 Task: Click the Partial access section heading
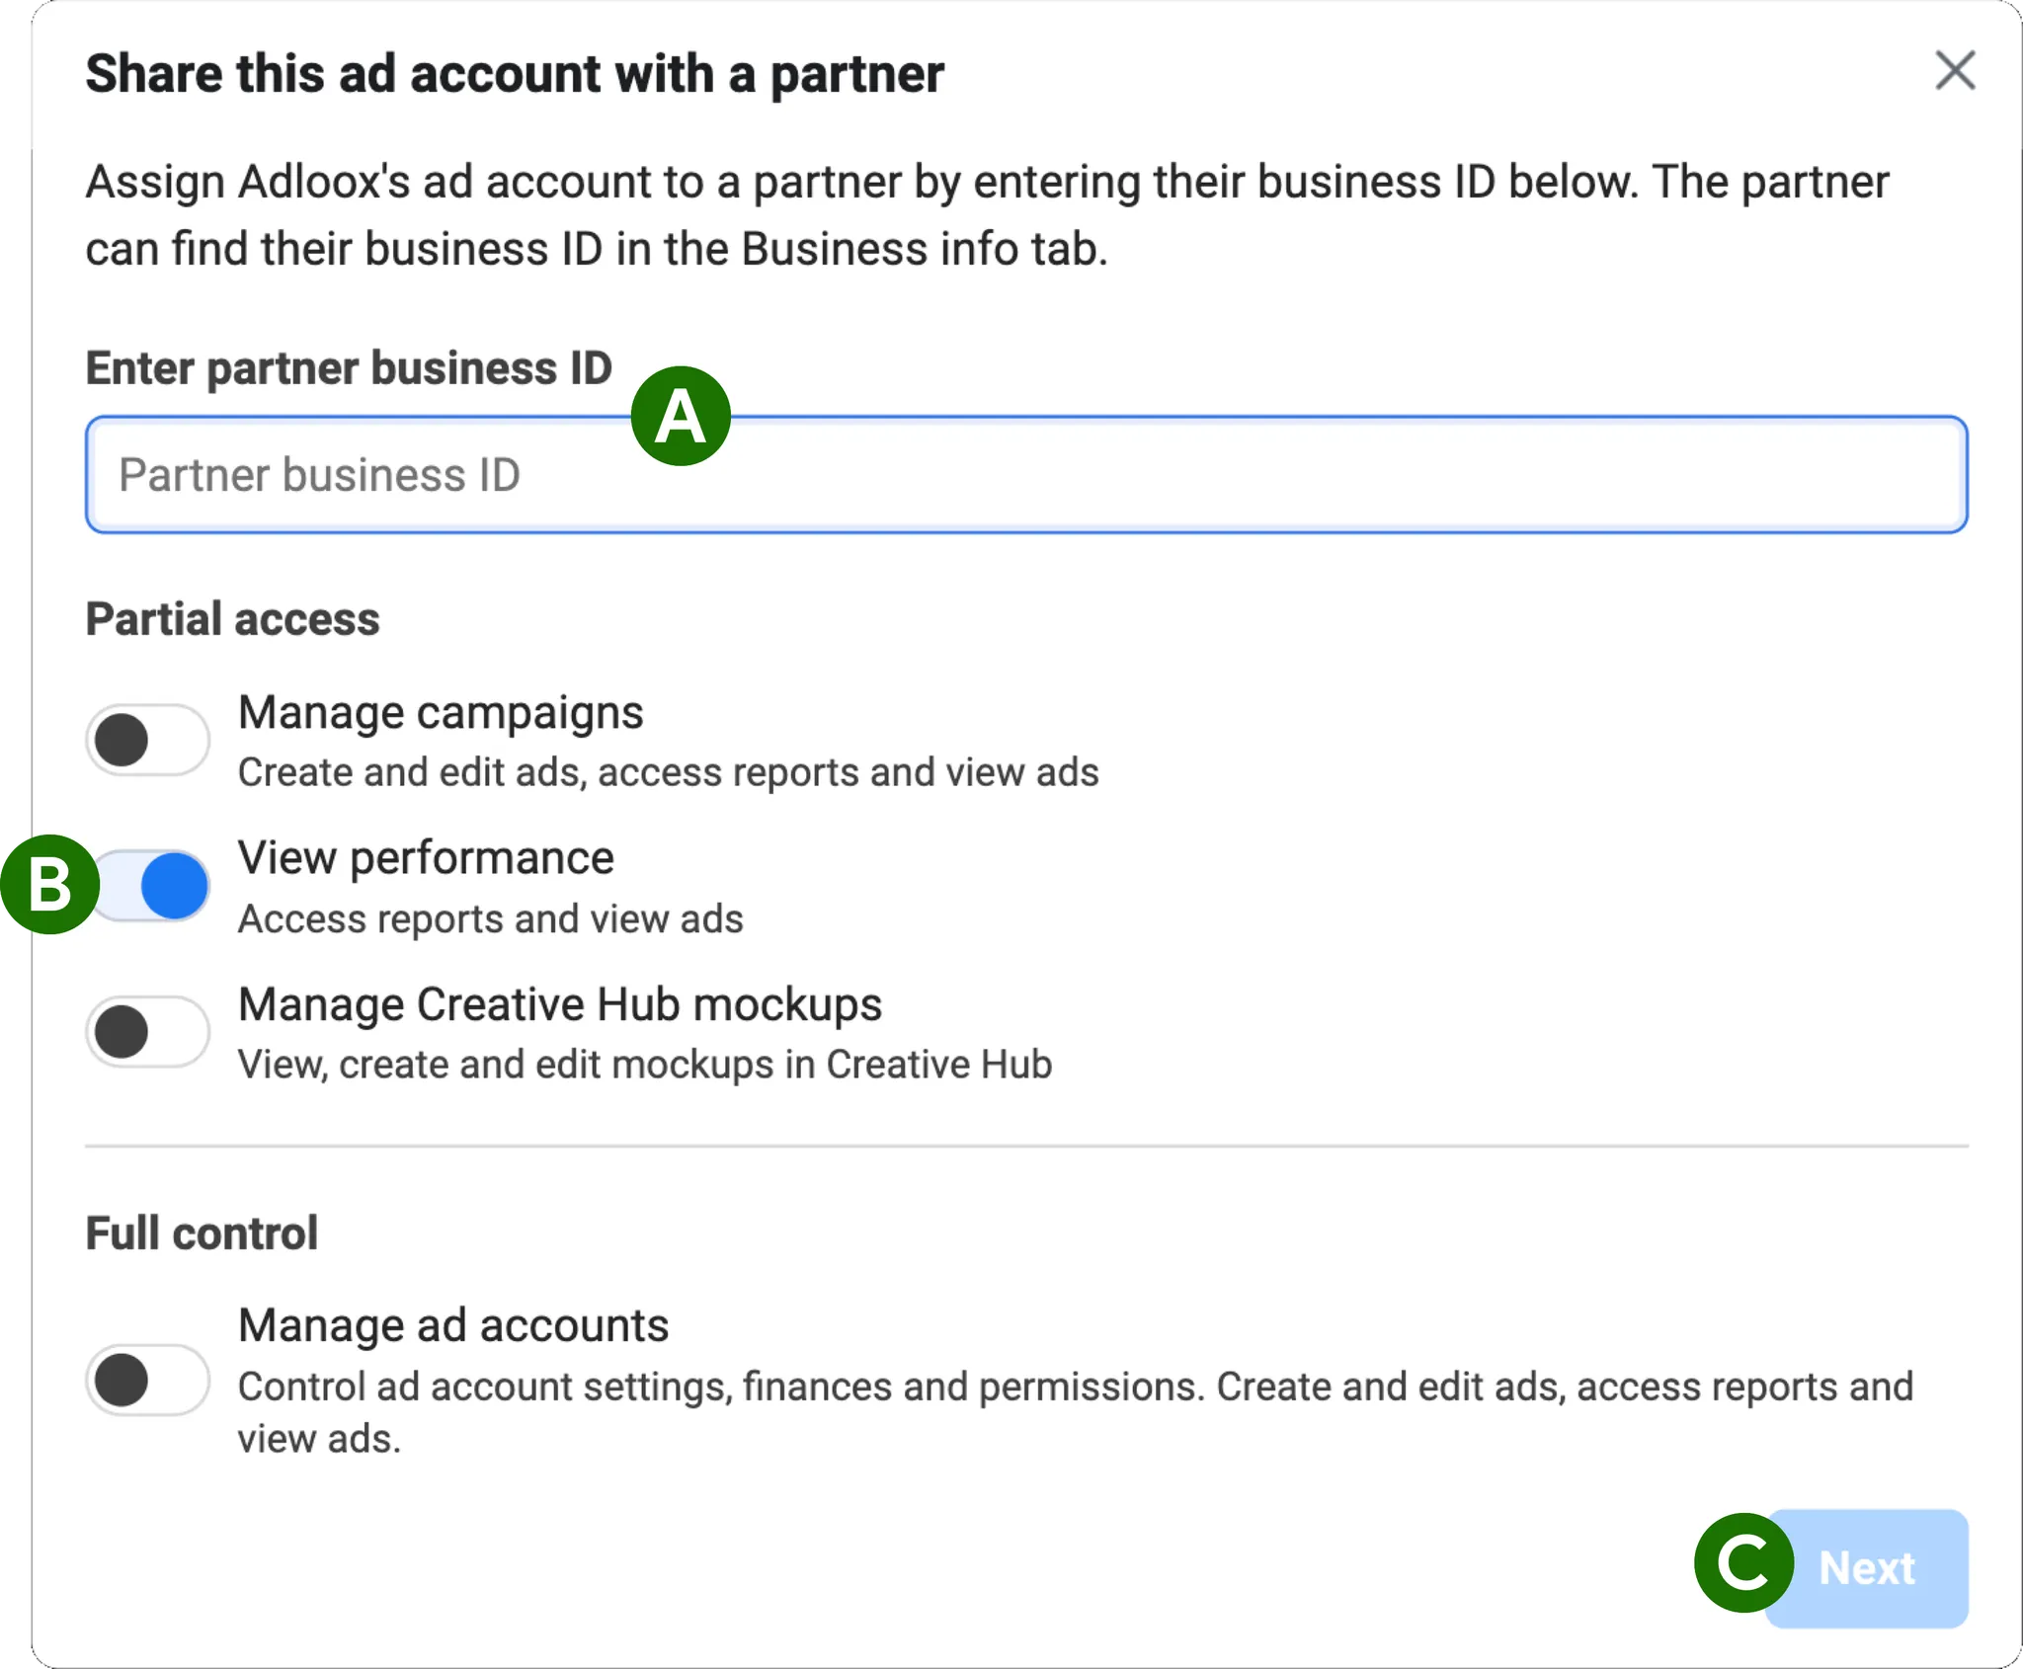[x=232, y=619]
